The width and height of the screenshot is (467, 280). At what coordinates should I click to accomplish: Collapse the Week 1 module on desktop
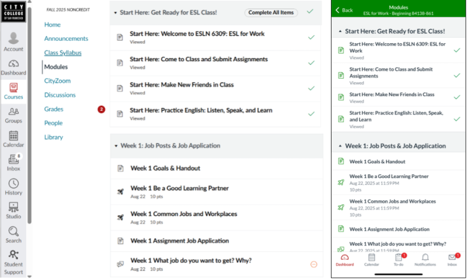click(x=116, y=146)
